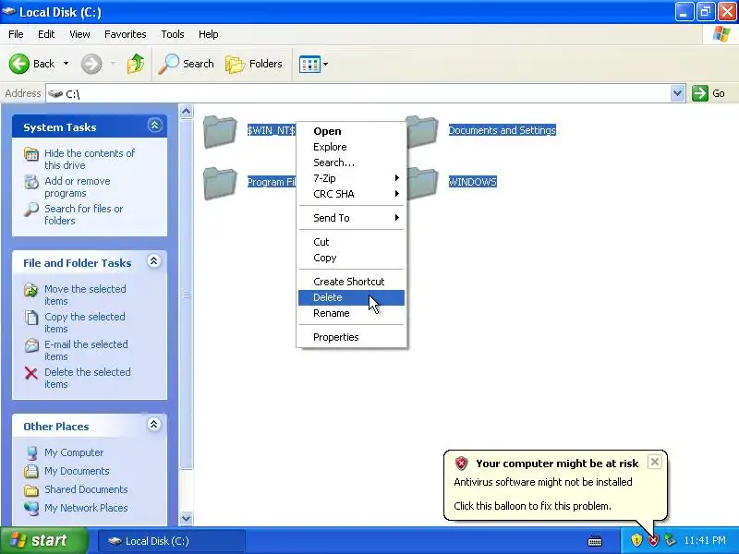Click the Hide the contents of this drive link
The width and height of the screenshot is (739, 554).
[90, 159]
